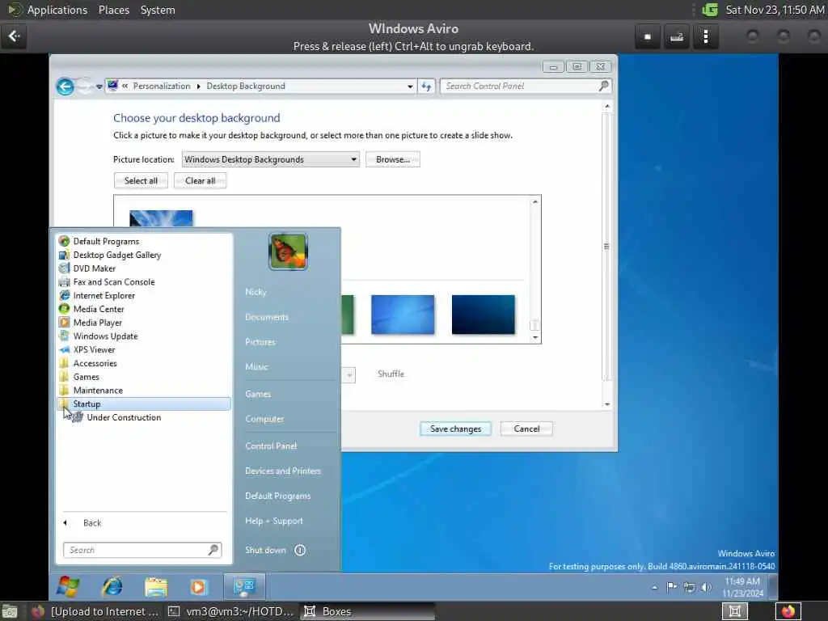Open Pictures from the Start menu
828x621 pixels.
pos(260,342)
